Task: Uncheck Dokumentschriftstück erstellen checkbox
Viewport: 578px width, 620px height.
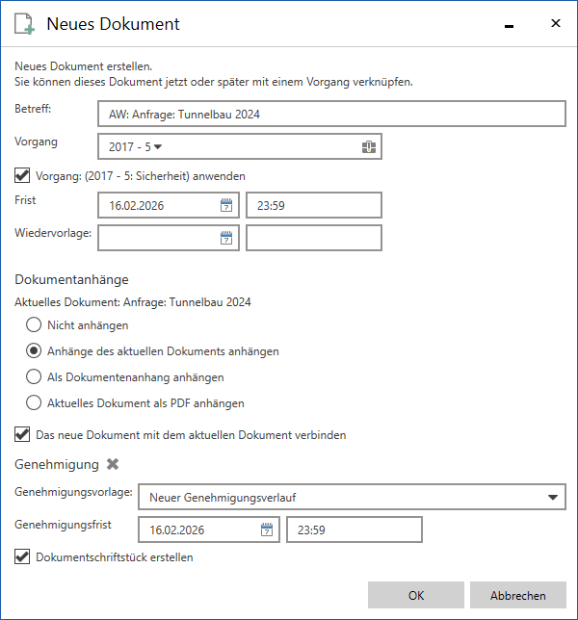Action: (22, 556)
